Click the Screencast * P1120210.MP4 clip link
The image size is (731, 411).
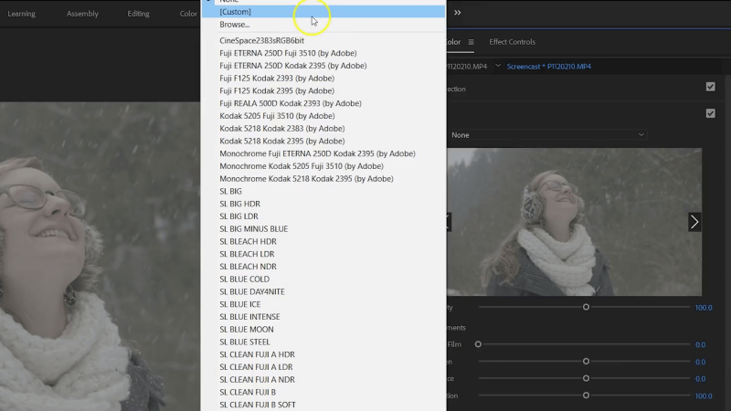[549, 67]
